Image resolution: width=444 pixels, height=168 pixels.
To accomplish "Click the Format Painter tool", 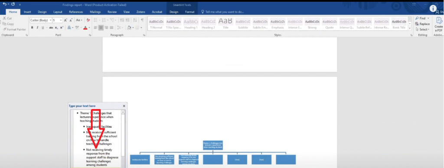I will [x=14, y=29].
